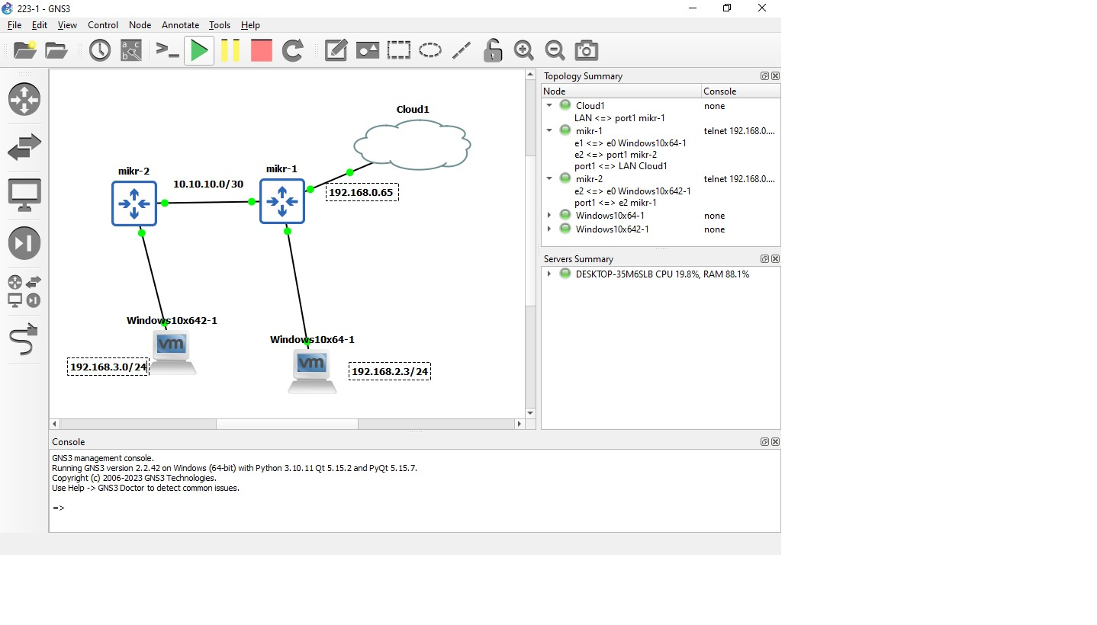Select the Windows10x64-1 VM on canvas
The height and width of the screenshot is (625, 1097).
coord(312,370)
